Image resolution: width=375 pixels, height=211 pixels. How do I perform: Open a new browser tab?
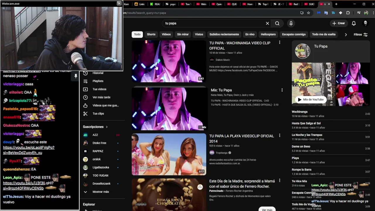pos(336,4)
